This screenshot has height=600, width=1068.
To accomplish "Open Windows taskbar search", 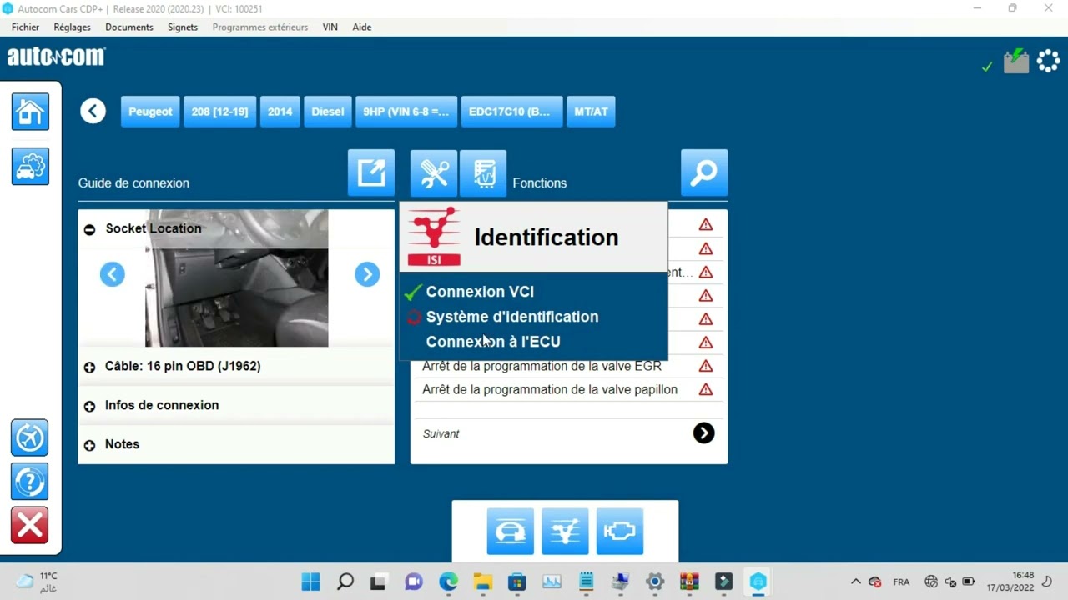I will pyautogui.click(x=345, y=582).
